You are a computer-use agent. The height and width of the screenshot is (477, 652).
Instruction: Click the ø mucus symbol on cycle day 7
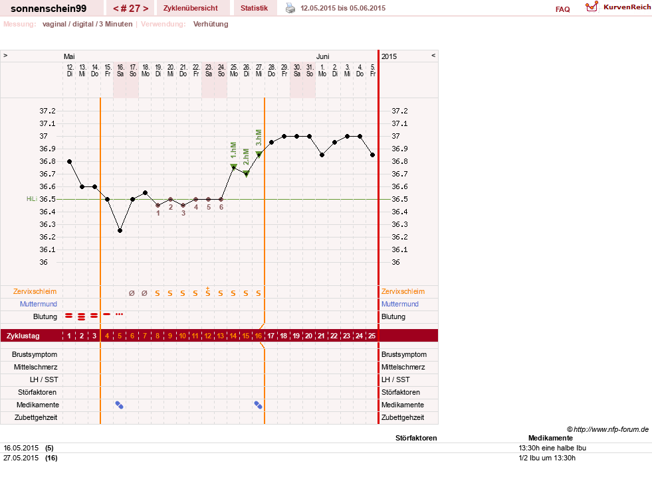click(x=144, y=293)
